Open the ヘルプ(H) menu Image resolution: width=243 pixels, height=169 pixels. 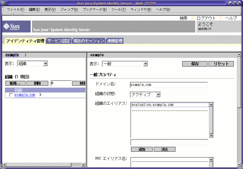click(x=163, y=9)
